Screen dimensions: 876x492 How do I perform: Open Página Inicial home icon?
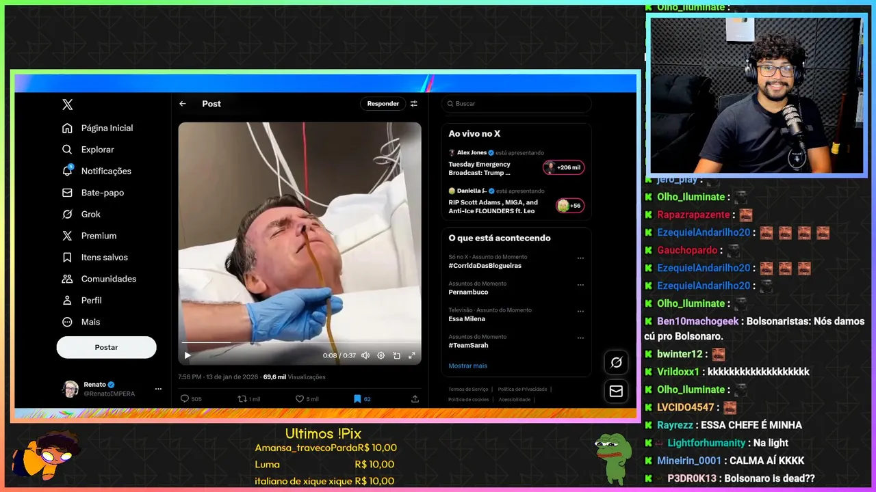click(x=67, y=128)
